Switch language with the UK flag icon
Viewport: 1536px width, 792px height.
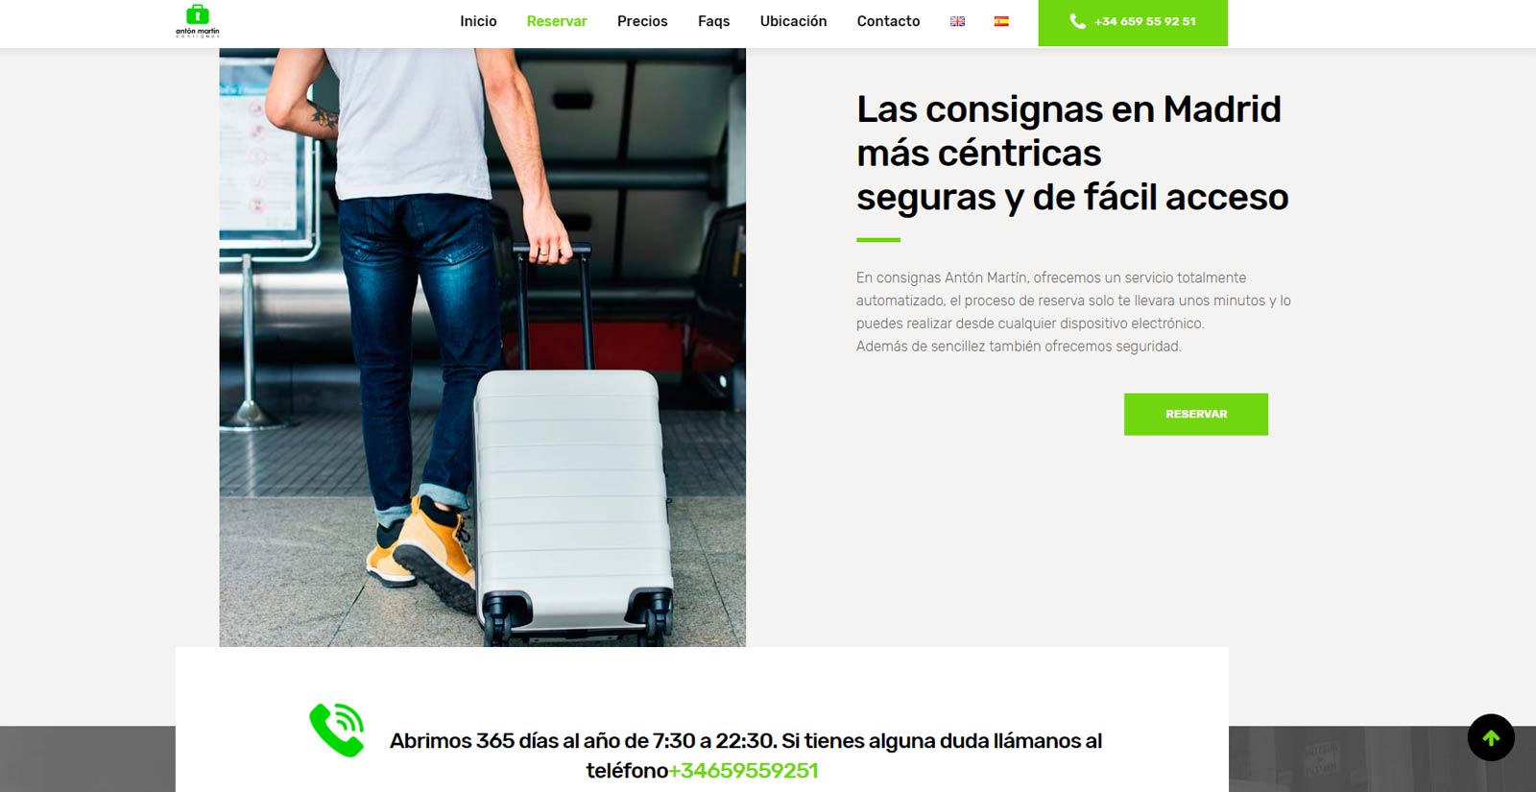click(x=957, y=21)
